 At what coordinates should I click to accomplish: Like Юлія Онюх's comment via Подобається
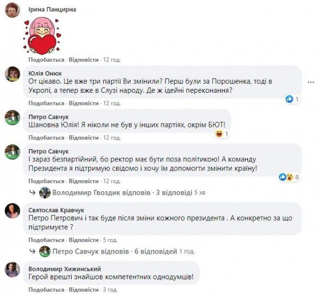pyautogui.click(x=47, y=103)
